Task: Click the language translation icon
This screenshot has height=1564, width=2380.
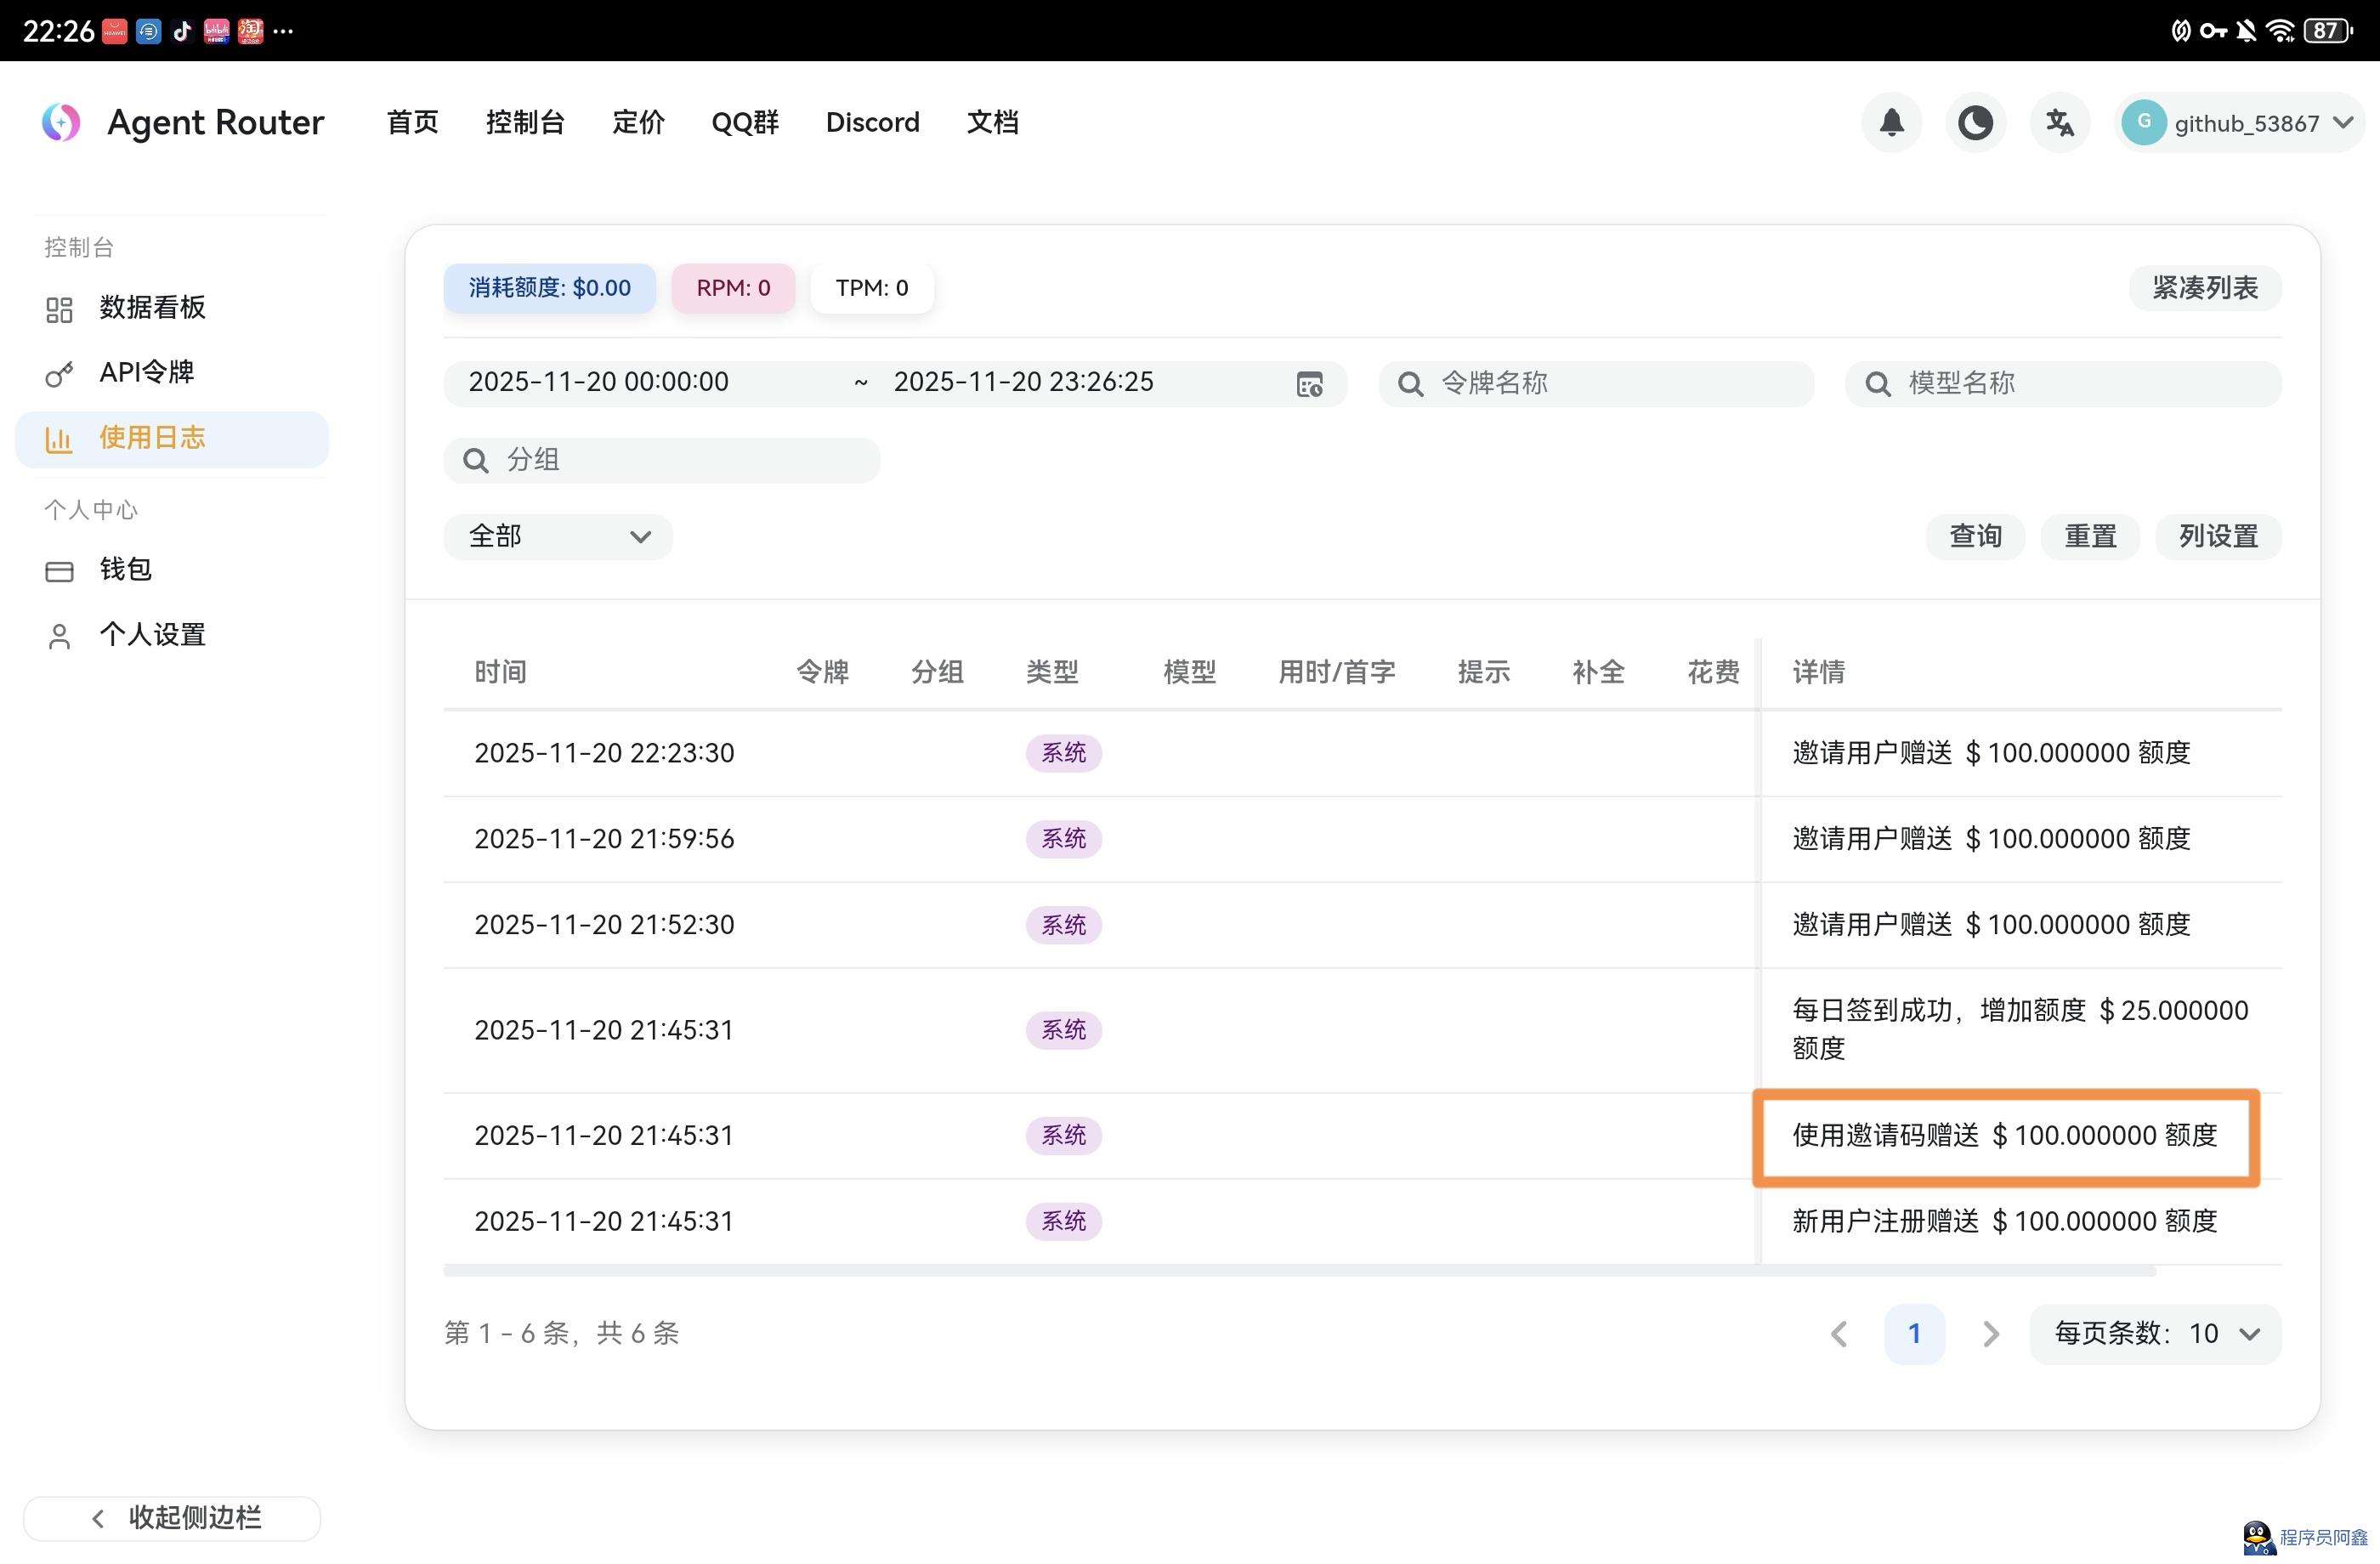Action: [x=2059, y=122]
